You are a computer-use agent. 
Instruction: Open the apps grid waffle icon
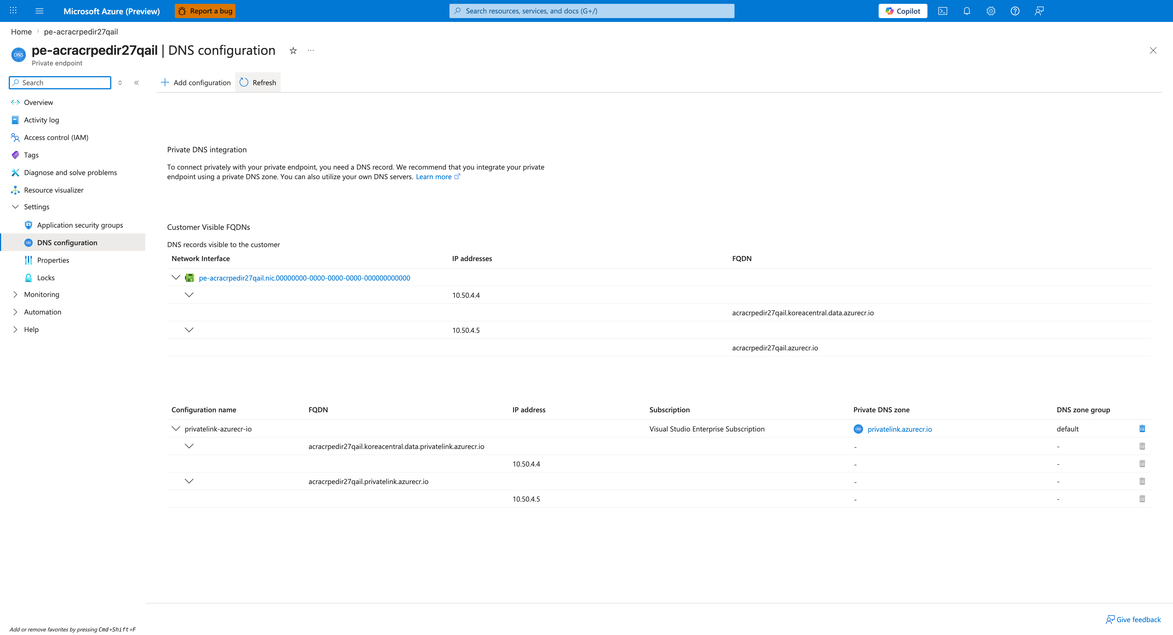point(13,10)
